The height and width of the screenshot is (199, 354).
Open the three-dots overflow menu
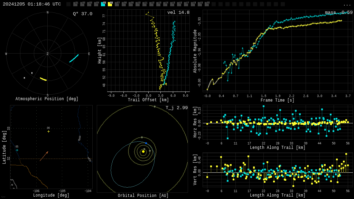coord(347,4)
